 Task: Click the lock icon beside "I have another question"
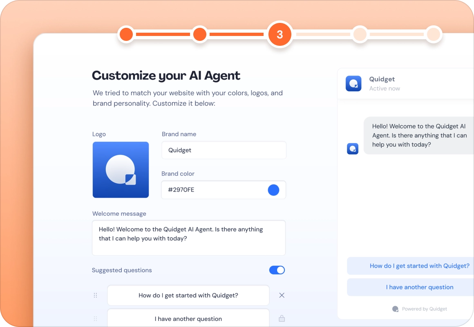pos(282,318)
